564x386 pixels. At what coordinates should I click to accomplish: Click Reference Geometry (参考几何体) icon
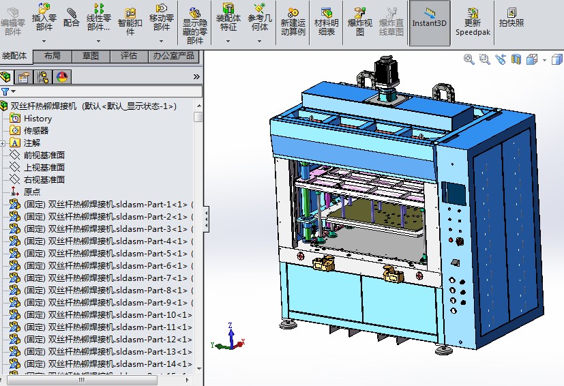259,18
